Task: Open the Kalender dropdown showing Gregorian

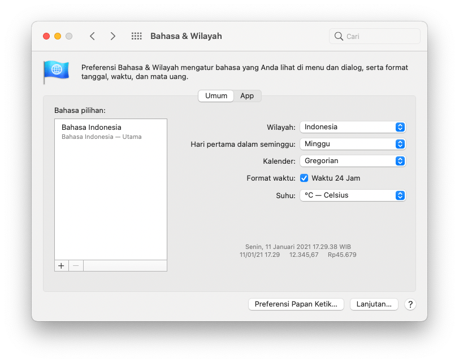Action: (x=352, y=161)
